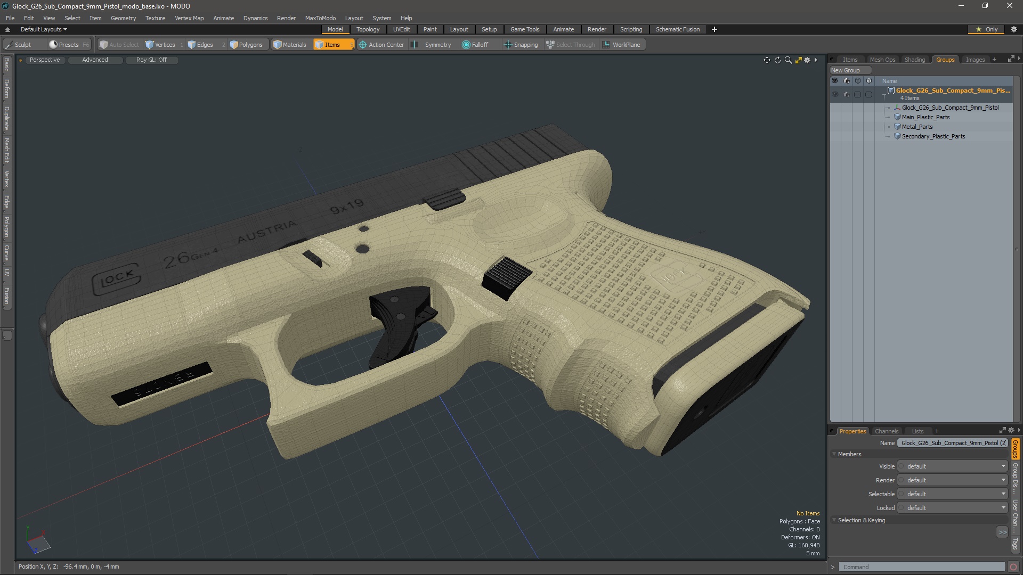The height and width of the screenshot is (575, 1023).
Task: Switch to Edges selection mode
Action: [205, 45]
